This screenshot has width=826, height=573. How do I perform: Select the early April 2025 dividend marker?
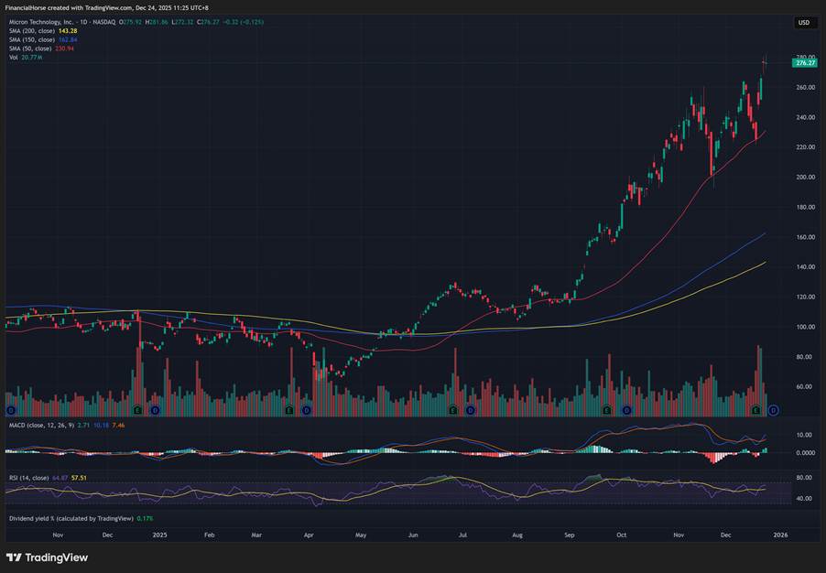(x=307, y=410)
